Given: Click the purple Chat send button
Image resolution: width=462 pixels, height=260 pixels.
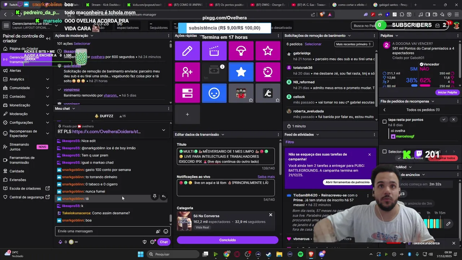Looking at the screenshot, I should [x=164, y=242].
